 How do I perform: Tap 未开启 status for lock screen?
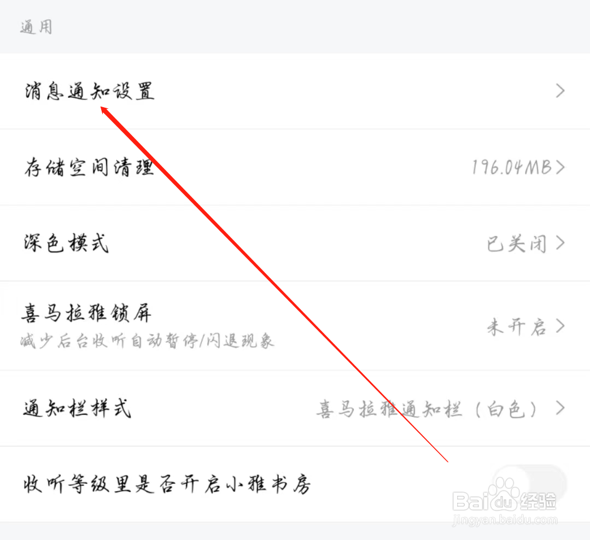(516, 326)
